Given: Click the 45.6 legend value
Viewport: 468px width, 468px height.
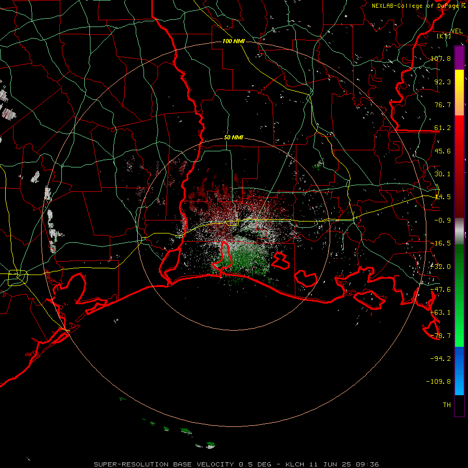Looking at the screenshot, I should tap(443, 151).
